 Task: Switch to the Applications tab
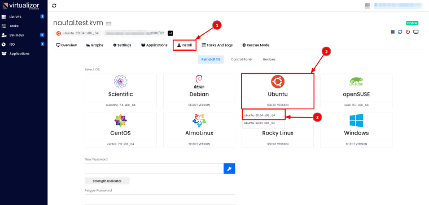(x=154, y=45)
